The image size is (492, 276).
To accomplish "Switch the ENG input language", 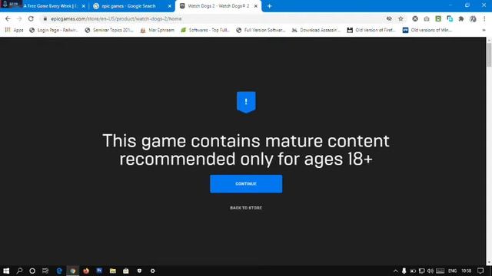I will point(453,271).
